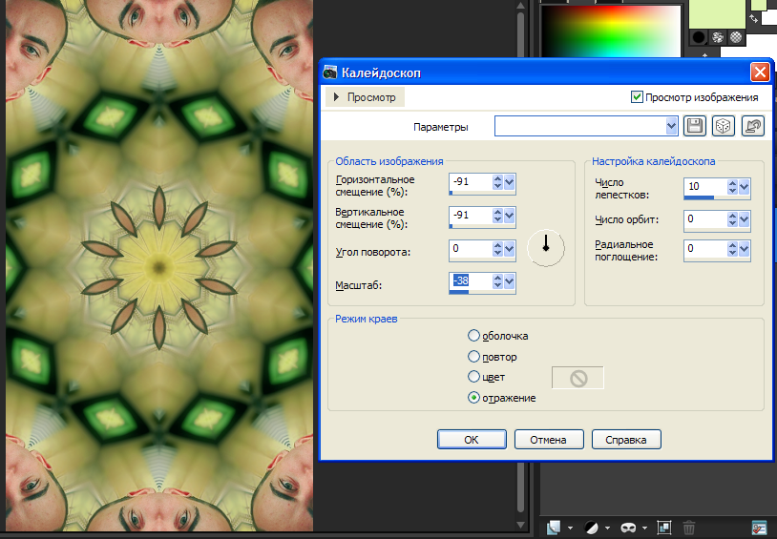
Task: Uncheck the Просмотр изображения checkbox
Action: tap(637, 96)
